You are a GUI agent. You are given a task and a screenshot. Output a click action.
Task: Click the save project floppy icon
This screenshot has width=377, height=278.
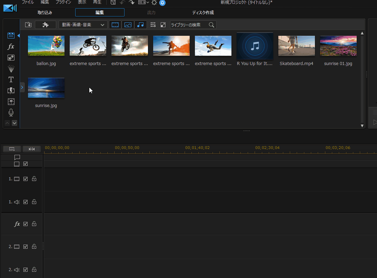pyautogui.click(x=113, y=2)
